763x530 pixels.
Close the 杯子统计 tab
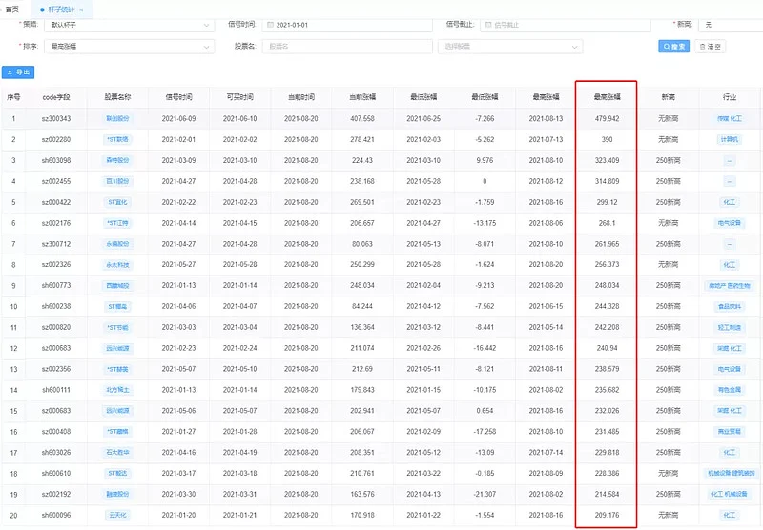(x=81, y=10)
